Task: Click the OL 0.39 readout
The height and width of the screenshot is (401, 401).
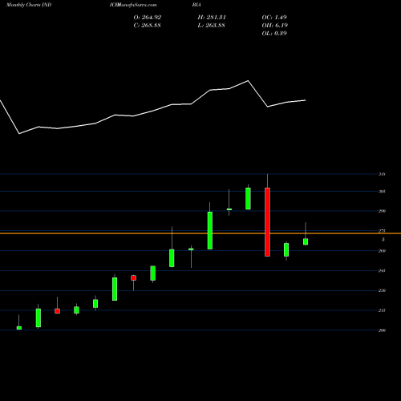Action: [x=274, y=34]
